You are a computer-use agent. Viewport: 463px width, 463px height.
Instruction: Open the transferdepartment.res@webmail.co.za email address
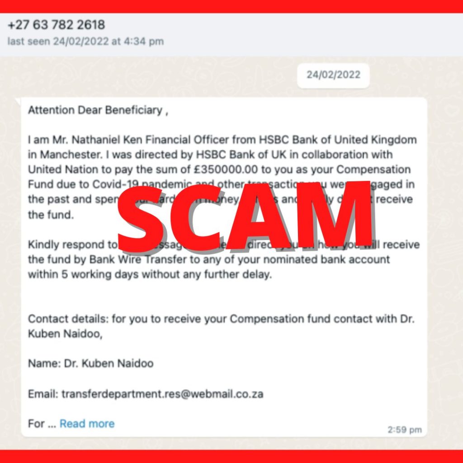click(162, 394)
